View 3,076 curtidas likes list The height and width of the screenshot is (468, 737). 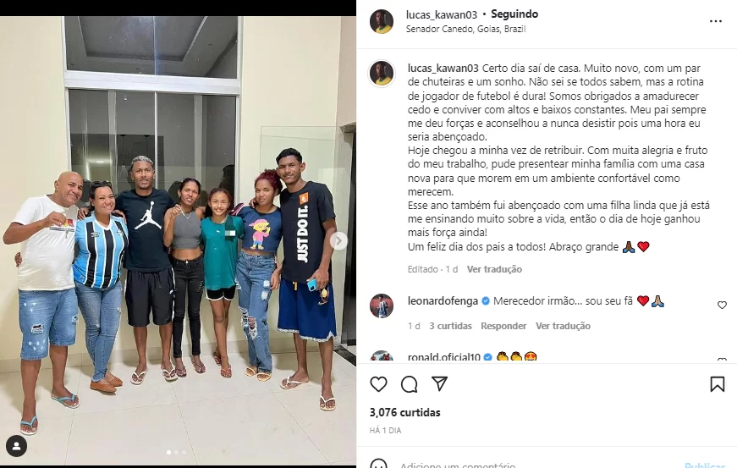405,412
